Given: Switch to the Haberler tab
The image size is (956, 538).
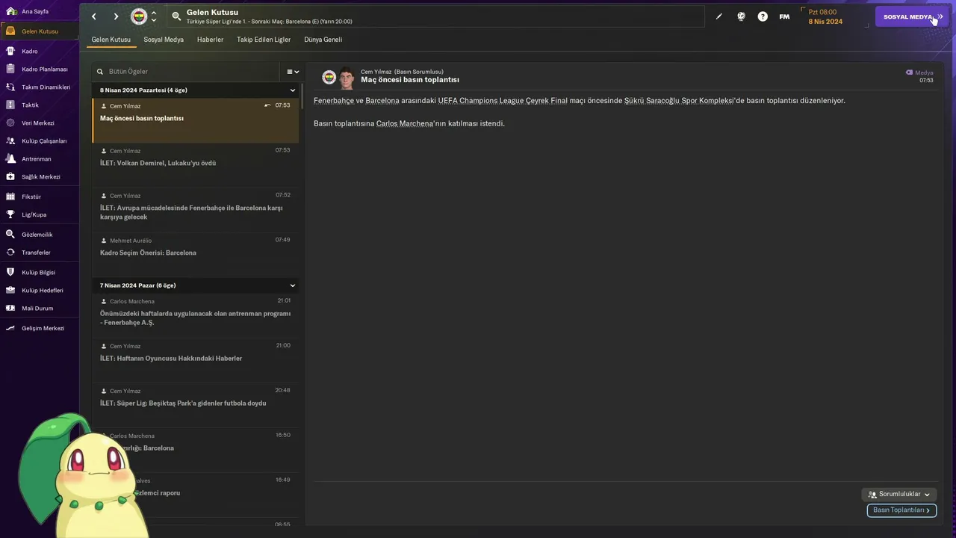Looking at the screenshot, I should pyautogui.click(x=210, y=40).
